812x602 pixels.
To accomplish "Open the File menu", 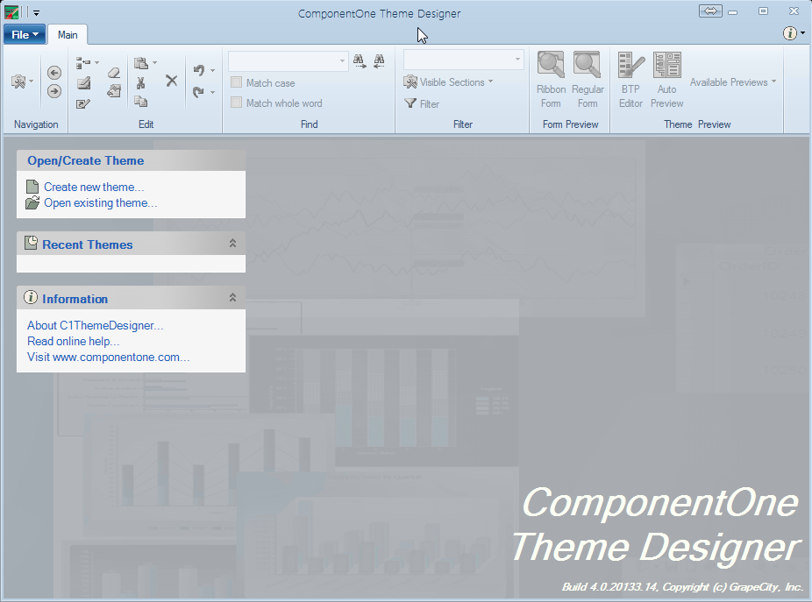I will tap(25, 35).
